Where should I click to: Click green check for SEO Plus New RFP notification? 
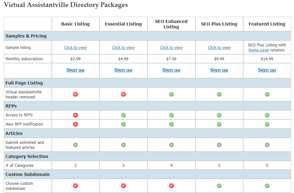(x=219, y=124)
